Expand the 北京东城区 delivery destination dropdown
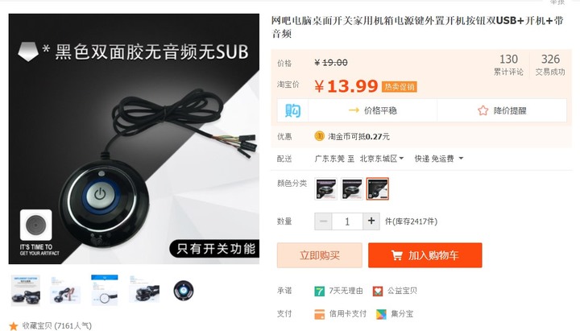The width and height of the screenshot is (580, 331). (x=381, y=159)
